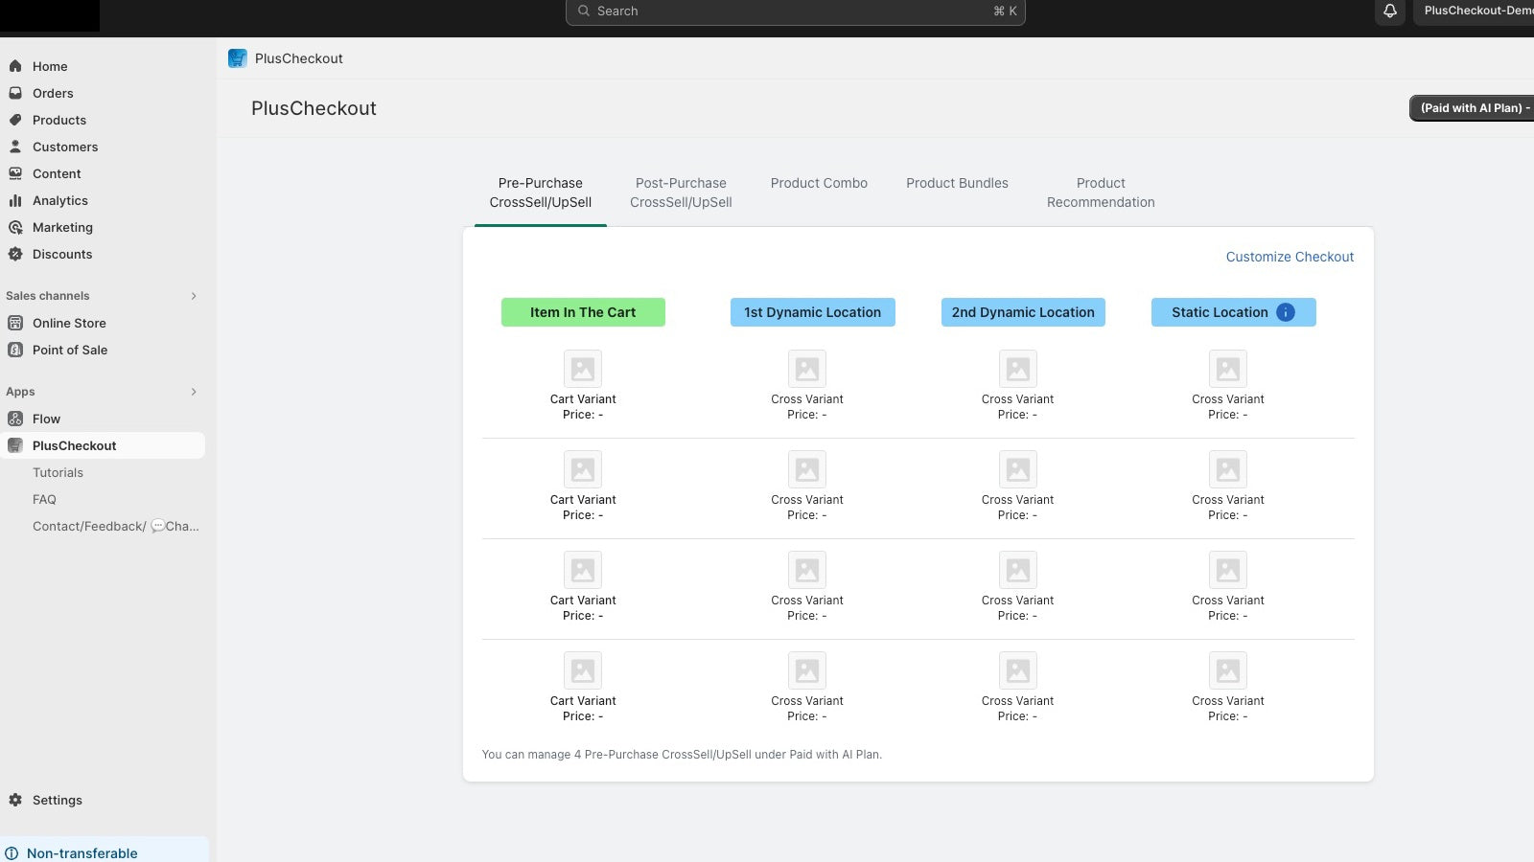Open the Product Combo tab
This screenshot has height=862, width=1534.
pos(819,184)
